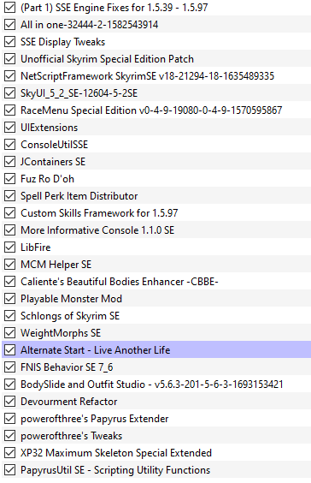Toggle the UIExtensions checkbox

10,128
